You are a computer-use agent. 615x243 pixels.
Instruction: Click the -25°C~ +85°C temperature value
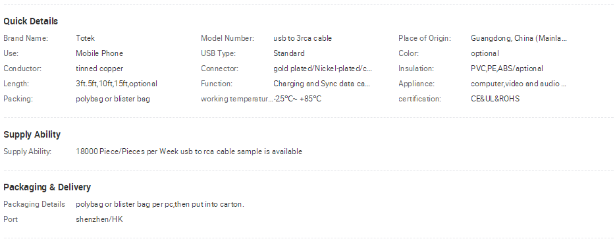[x=298, y=99]
